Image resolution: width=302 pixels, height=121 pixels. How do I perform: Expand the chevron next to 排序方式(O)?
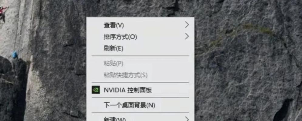tap(187, 36)
